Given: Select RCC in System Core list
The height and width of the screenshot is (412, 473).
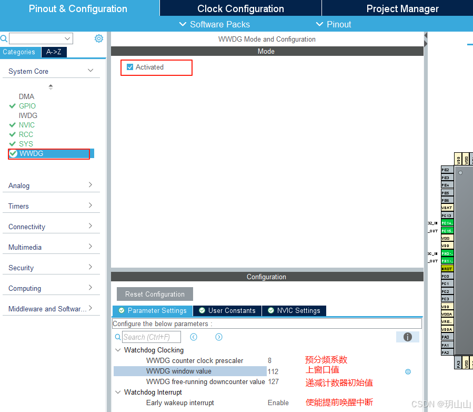Looking at the screenshot, I should (26, 134).
